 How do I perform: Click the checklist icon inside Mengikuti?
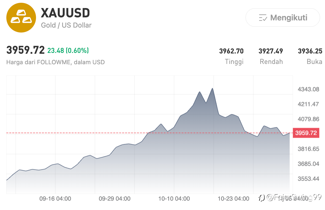coord(263,18)
